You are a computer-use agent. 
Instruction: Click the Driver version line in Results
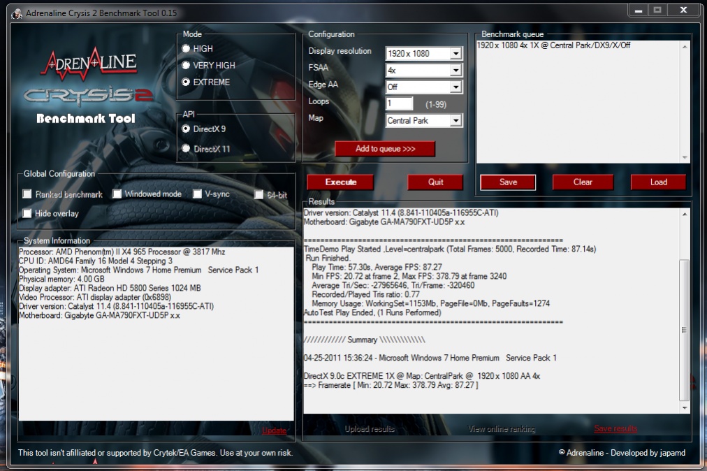click(401, 213)
